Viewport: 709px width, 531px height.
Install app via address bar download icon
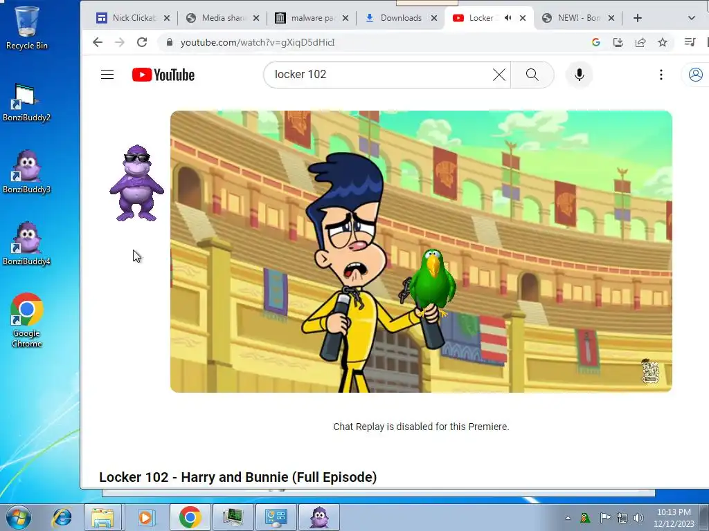[x=618, y=42]
